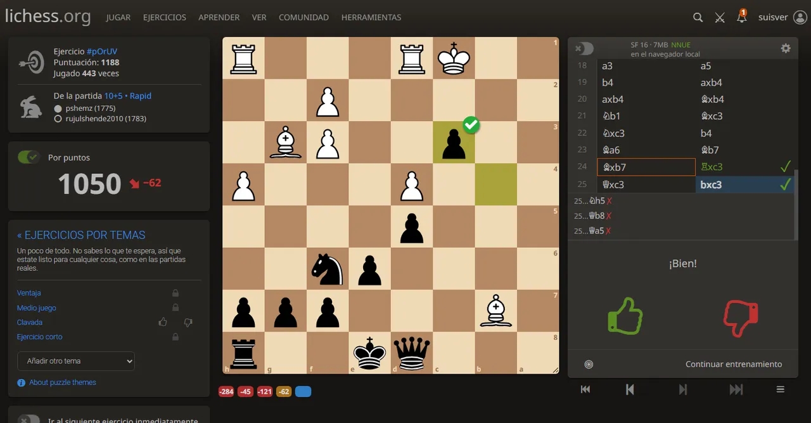
Task: Select move bxc3 in move list
Action: coord(745,185)
